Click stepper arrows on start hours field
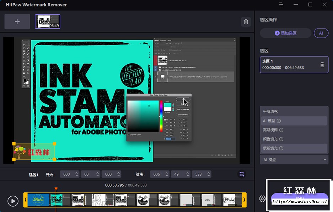The height and width of the screenshot is (212, 333). (x=76, y=174)
